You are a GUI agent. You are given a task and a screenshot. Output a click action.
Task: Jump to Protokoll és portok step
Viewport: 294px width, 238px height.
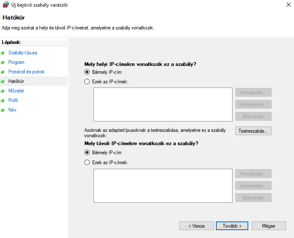coord(26,72)
